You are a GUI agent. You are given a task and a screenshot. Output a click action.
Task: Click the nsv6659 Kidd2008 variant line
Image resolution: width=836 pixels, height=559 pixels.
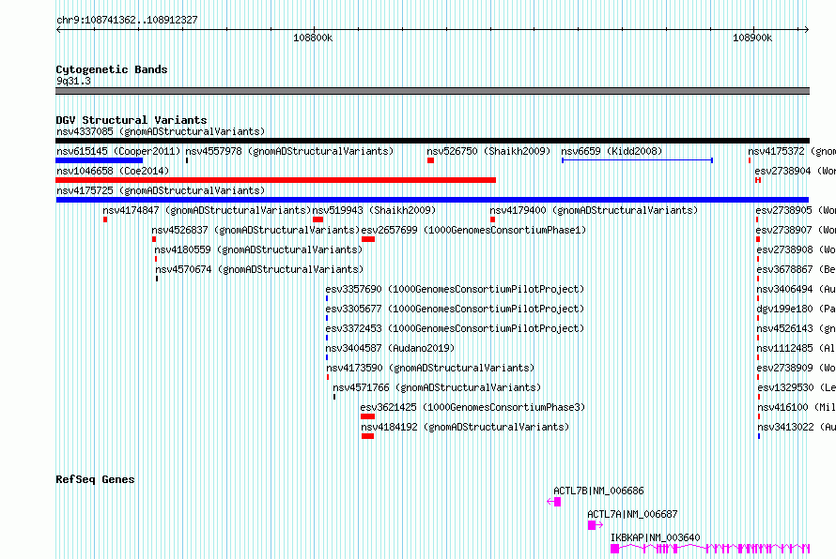click(637, 160)
